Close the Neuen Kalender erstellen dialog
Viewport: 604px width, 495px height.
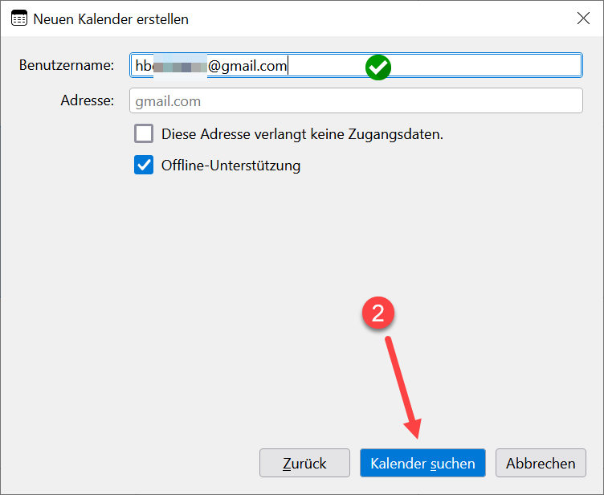(x=583, y=18)
